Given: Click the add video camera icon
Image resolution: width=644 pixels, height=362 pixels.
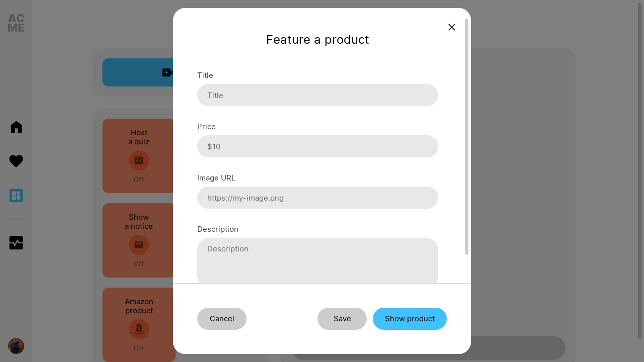Looking at the screenshot, I should click(x=168, y=72).
